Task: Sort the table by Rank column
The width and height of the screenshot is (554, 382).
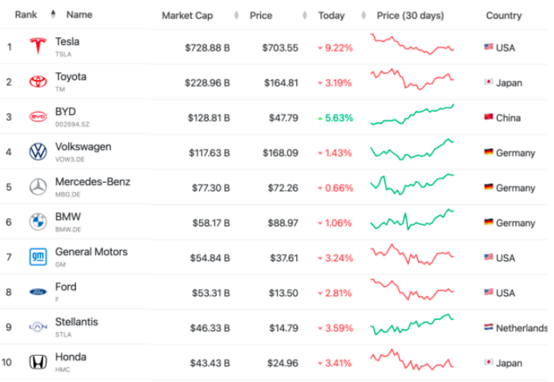Action: coord(26,15)
